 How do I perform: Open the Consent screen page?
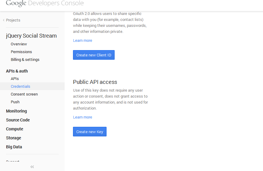coord(24,94)
